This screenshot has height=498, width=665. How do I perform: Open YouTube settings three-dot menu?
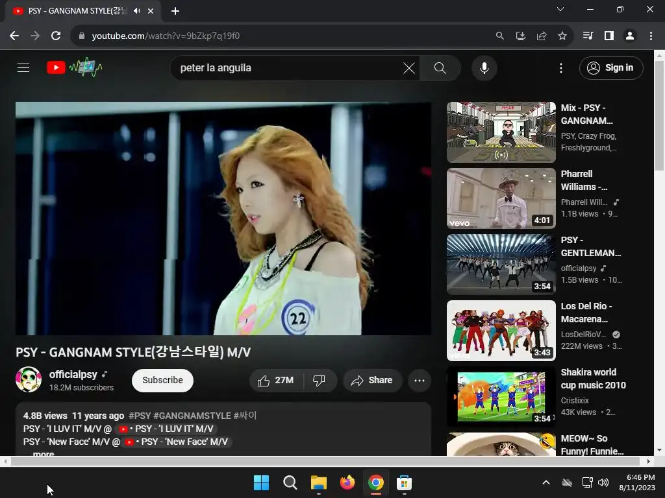[560, 67]
